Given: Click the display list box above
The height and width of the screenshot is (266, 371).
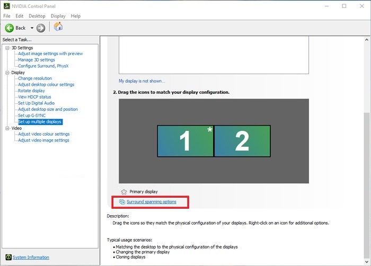Looking at the screenshot, I should click(x=214, y=55).
